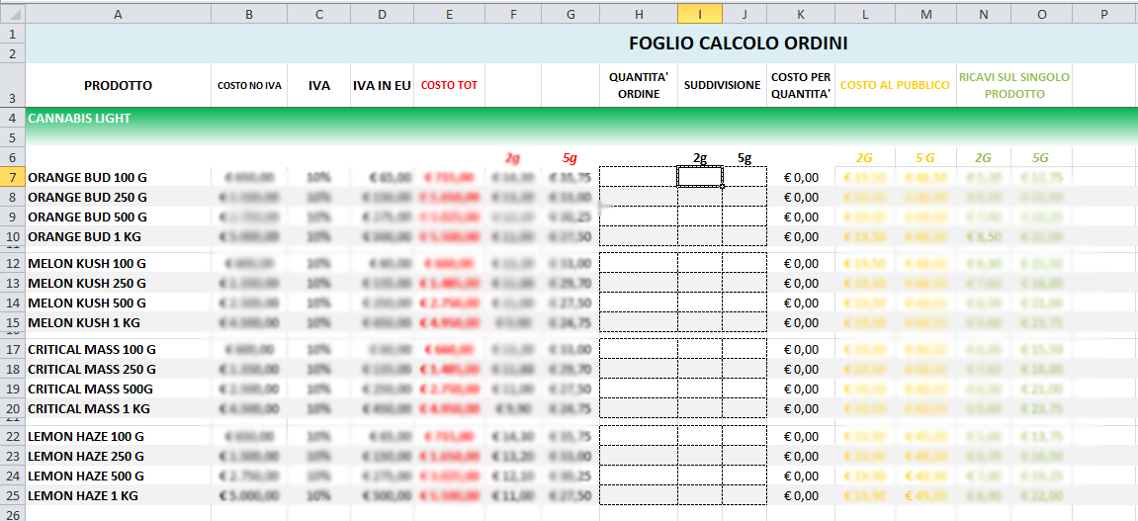Select the LEMON HAZE 250 G cell
1138x521 pixels.
point(119,456)
